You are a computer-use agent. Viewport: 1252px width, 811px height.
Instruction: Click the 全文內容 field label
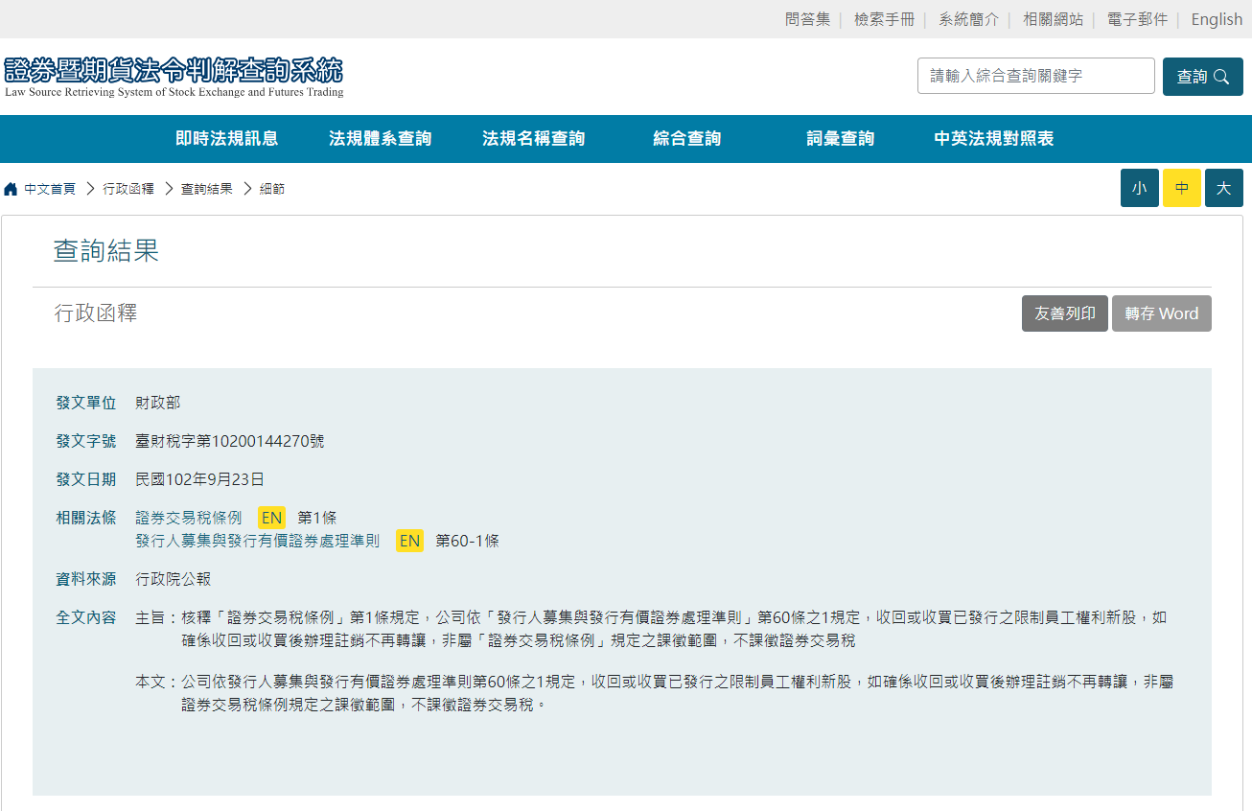86,617
